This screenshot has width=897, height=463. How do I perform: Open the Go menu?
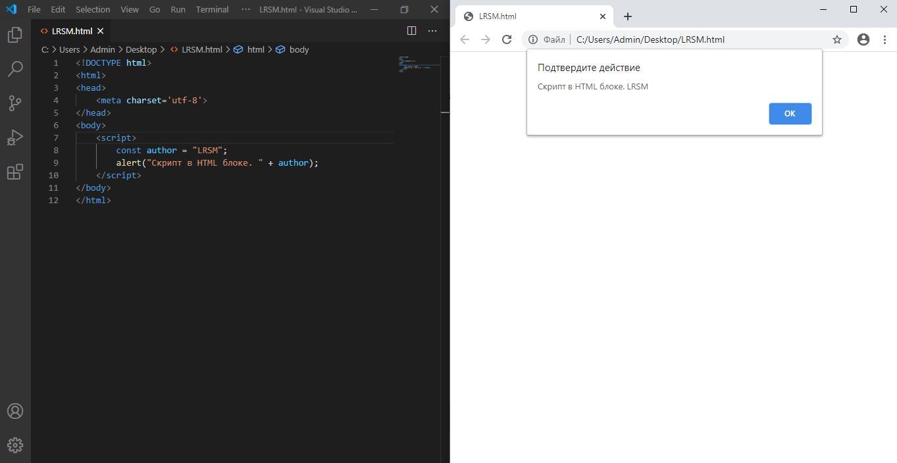pos(155,9)
